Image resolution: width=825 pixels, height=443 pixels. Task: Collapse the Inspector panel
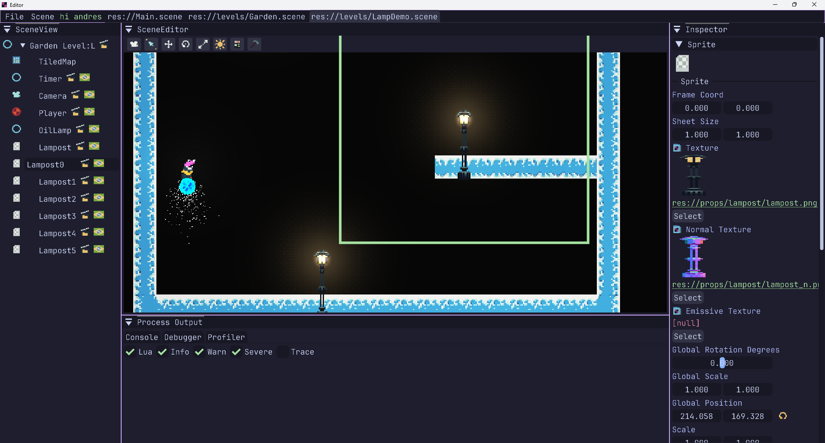(x=677, y=30)
